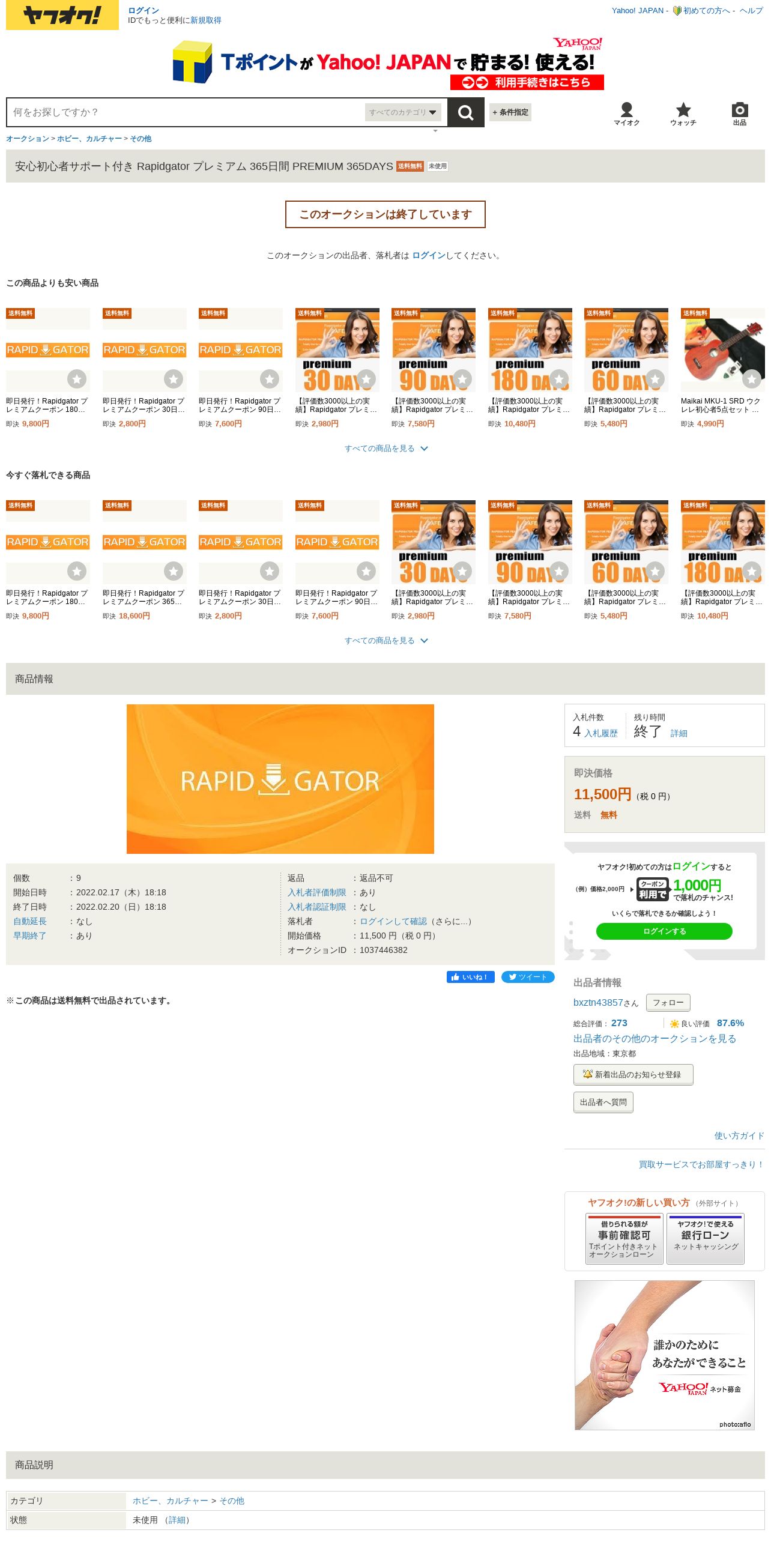Click the その他 breadcrumb

coord(141,139)
